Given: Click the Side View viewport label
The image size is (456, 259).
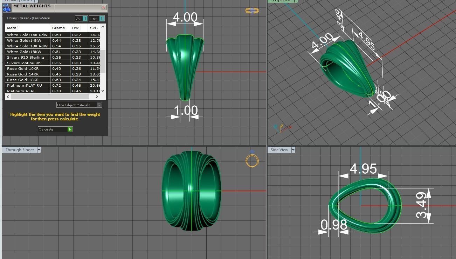Looking at the screenshot, I should pyautogui.click(x=279, y=150).
